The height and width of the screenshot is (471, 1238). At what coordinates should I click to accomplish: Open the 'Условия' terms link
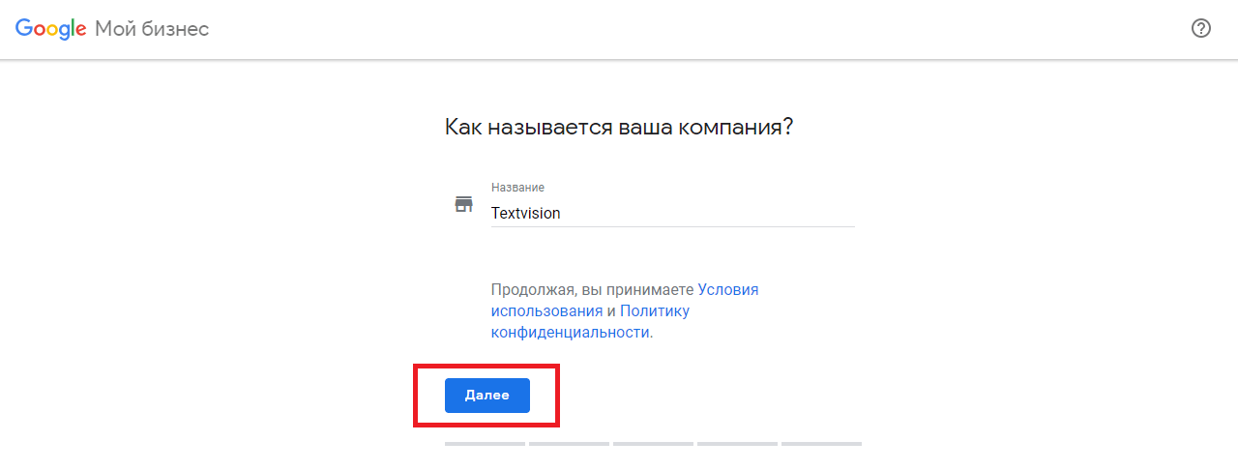tap(728, 289)
